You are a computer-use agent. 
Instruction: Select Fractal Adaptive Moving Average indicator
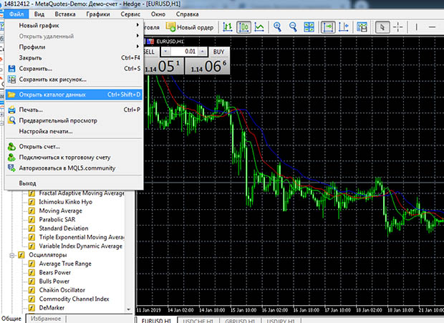[82, 193]
